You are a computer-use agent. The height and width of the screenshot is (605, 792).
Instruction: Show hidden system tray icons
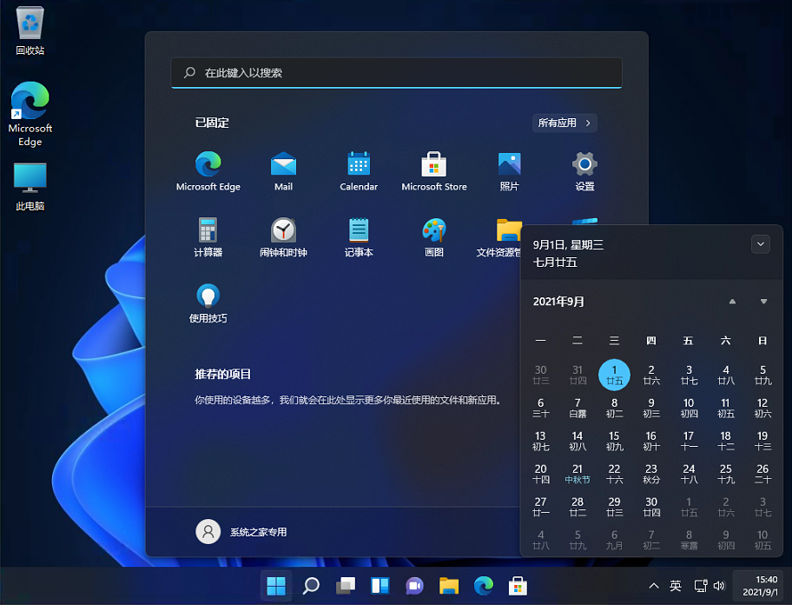coord(653,586)
